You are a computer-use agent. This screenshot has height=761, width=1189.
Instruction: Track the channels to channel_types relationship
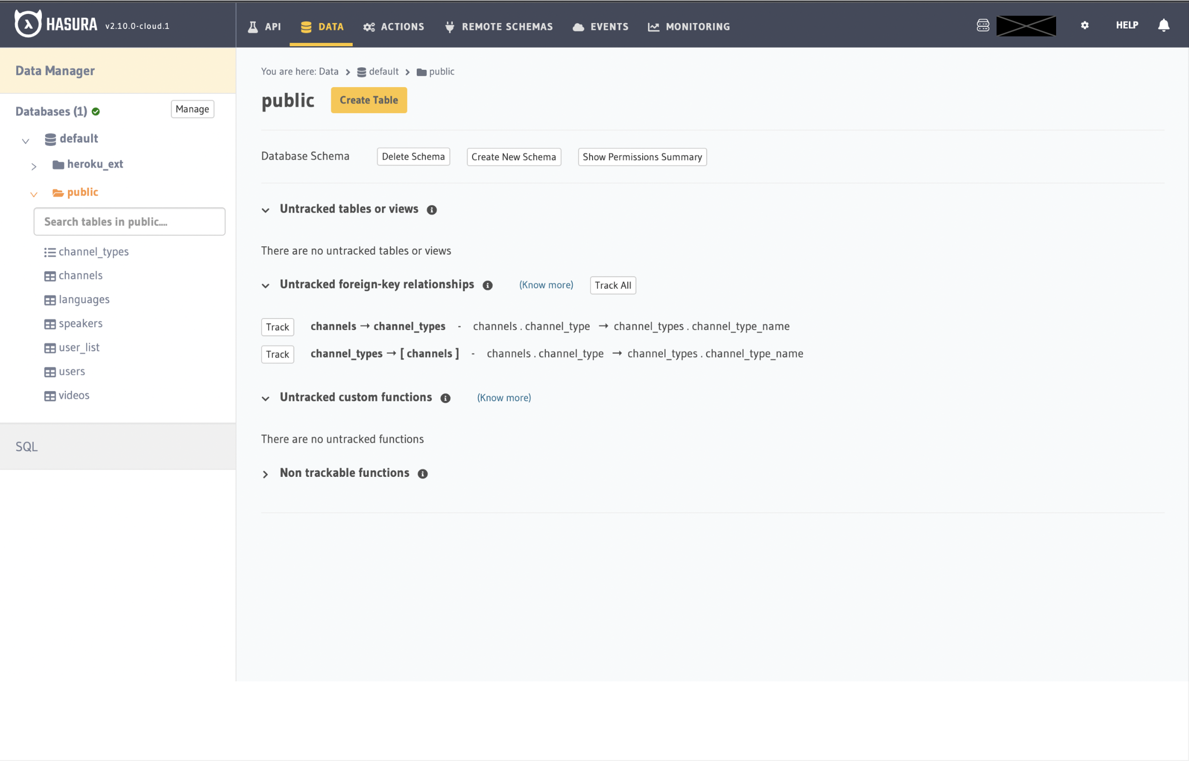click(x=277, y=327)
